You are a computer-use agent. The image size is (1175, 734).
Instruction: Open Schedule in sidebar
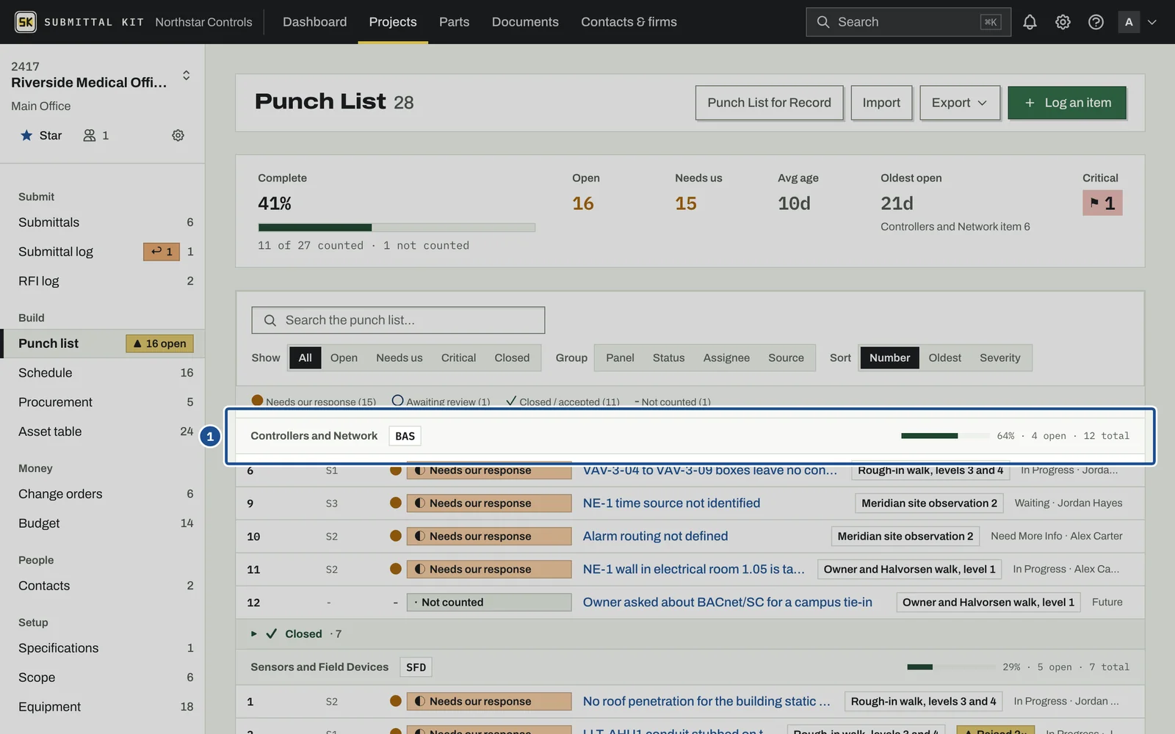click(x=103, y=373)
